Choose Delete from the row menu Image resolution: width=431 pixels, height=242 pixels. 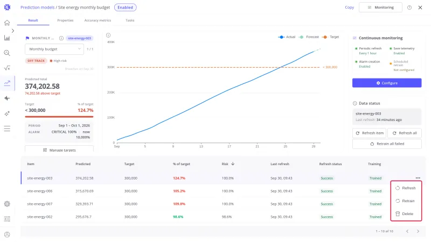click(406, 213)
